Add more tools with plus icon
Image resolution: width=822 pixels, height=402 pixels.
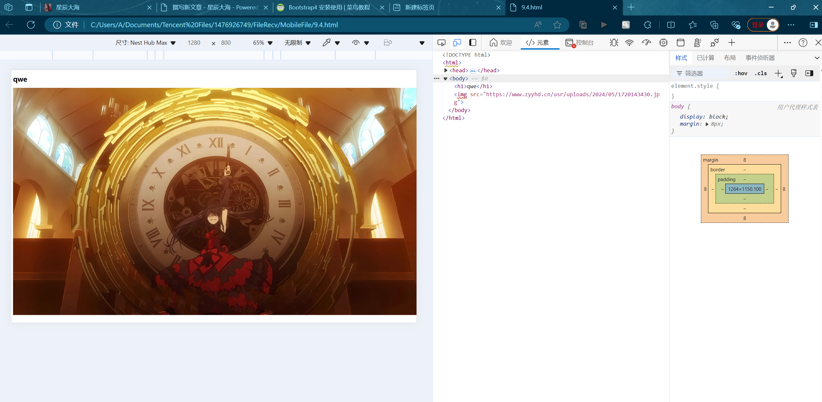(x=732, y=42)
